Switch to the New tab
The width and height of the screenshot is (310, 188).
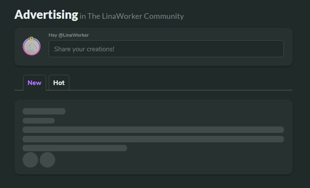pyautogui.click(x=34, y=83)
